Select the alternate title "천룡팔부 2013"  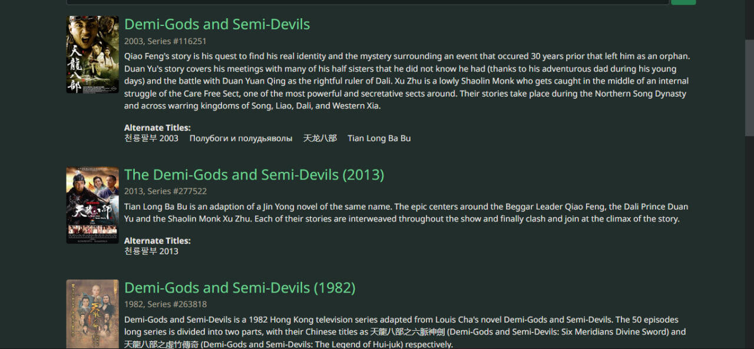tap(151, 251)
